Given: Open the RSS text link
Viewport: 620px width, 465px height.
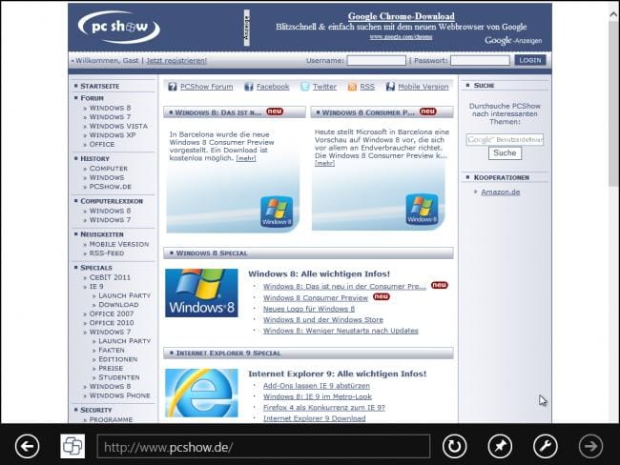Looking at the screenshot, I should click(x=367, y=87).
